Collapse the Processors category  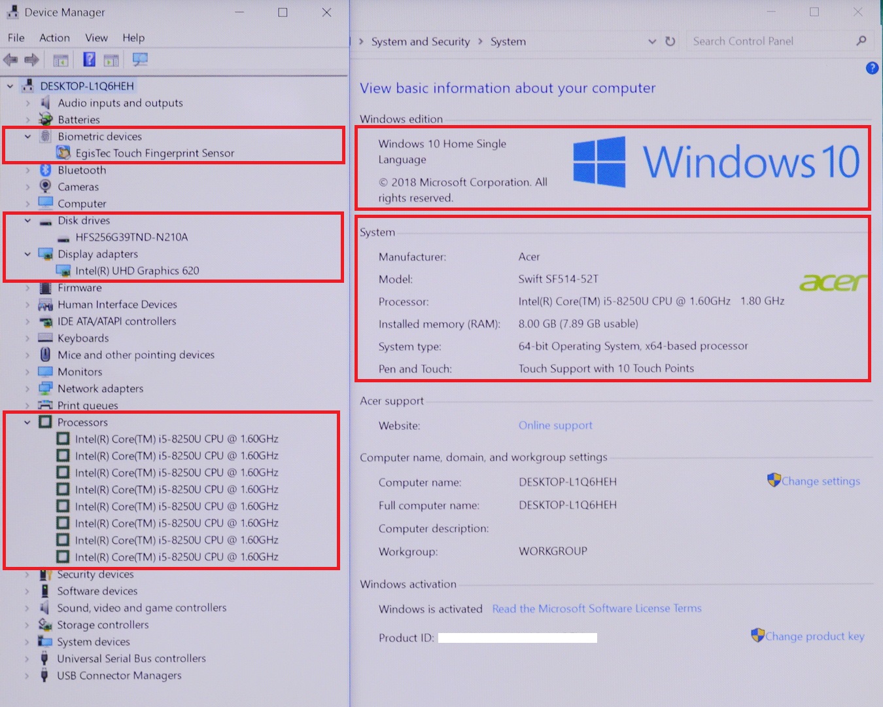[x=27, y=422]
